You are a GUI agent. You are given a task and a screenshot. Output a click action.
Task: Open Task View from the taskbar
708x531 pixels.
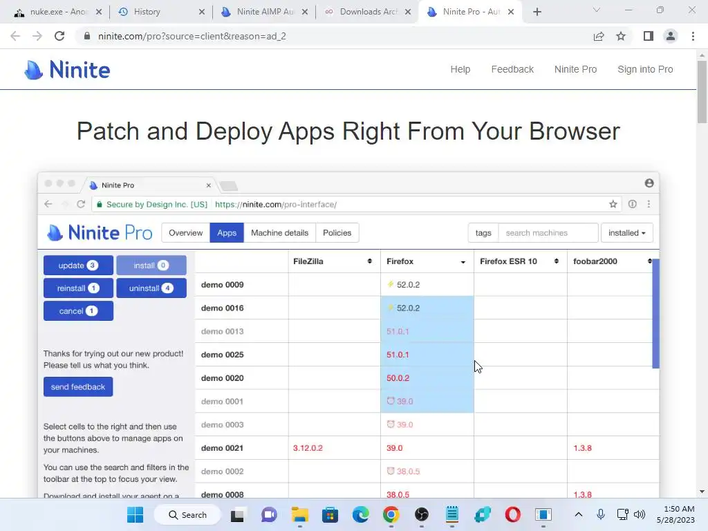click(x=238, y=514)
